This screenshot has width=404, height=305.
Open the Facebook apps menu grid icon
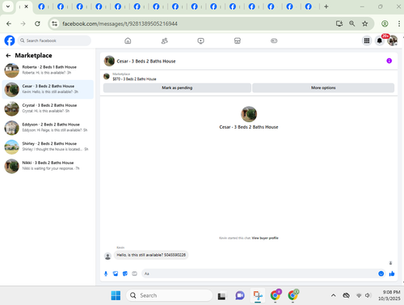click(367, 40)
